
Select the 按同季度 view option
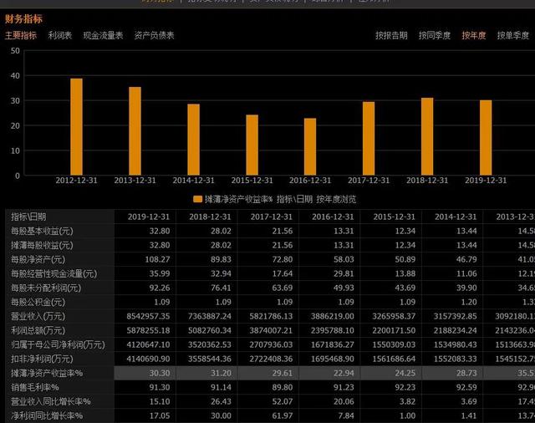click(435, 35)
